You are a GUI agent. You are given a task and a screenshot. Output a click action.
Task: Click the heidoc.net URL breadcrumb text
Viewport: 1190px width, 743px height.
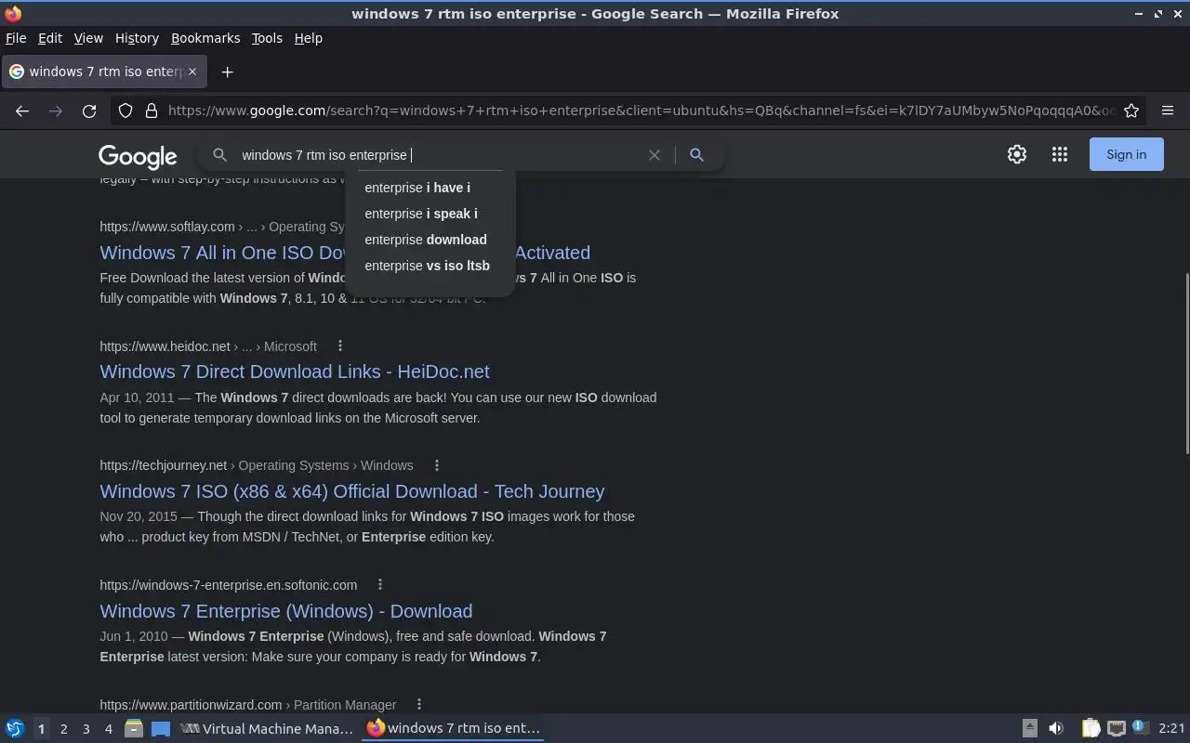click(208, 346)
